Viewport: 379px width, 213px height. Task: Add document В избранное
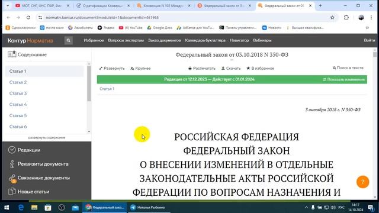coord(261,69)
